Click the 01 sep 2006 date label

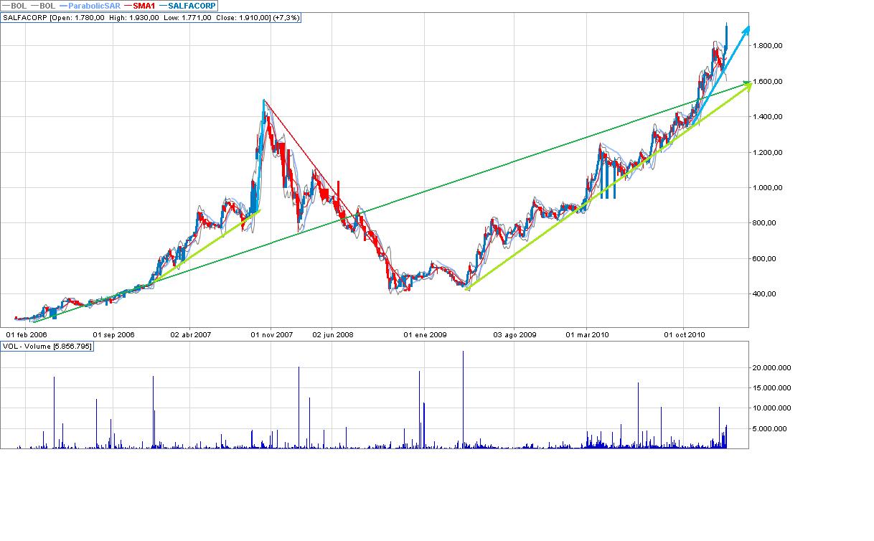pos(114,334)
